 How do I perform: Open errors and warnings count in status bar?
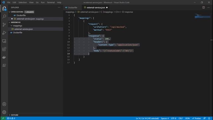pyautogui.click(x=11, y=118)
